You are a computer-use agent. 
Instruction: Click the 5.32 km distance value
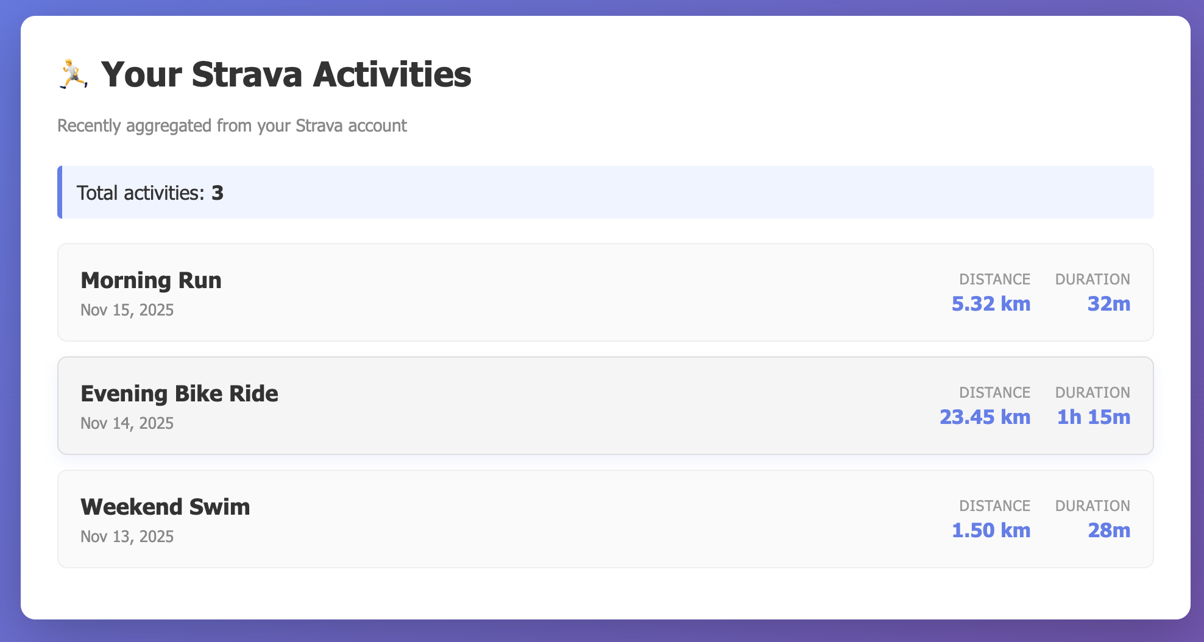[991, 303]
